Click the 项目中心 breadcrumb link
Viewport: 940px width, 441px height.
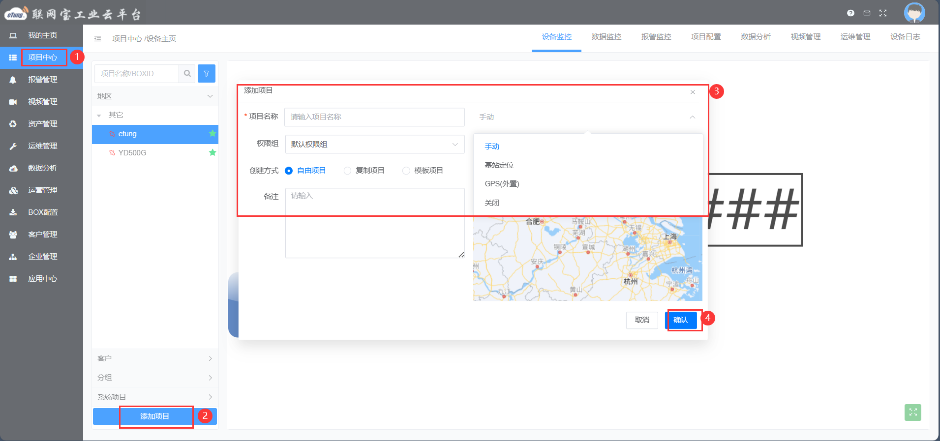coord(127,39)
